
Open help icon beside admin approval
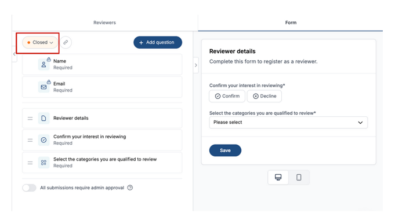(x=130, y=188)
